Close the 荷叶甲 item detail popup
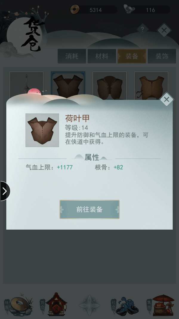The width and height of the screenshot is (179, 319). [167, 100]
